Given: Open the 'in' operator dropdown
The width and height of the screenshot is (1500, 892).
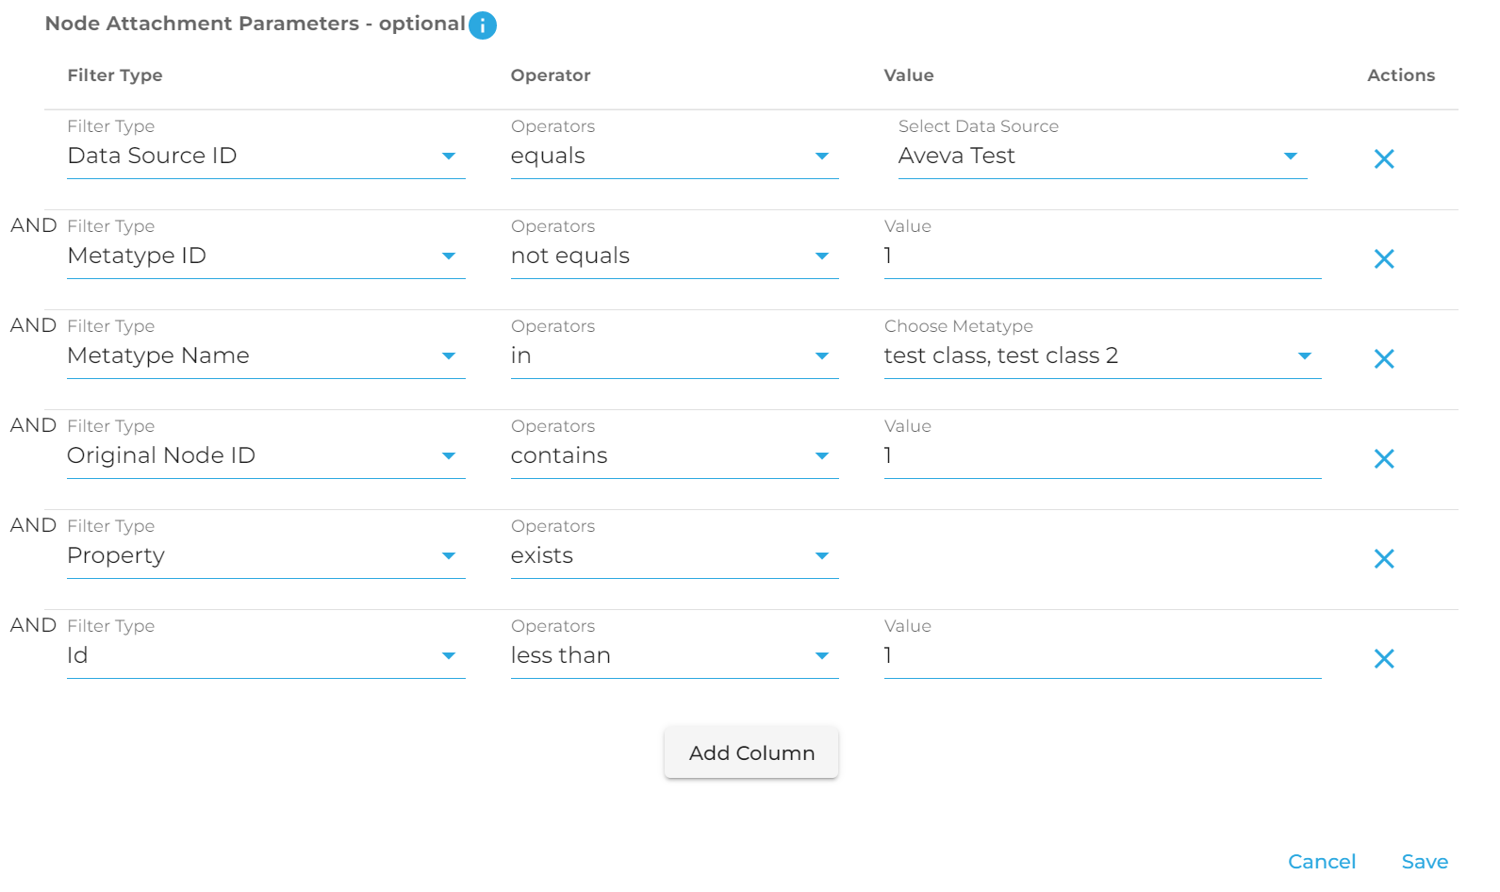Looking at the screenshot, I should click(674, 356).
